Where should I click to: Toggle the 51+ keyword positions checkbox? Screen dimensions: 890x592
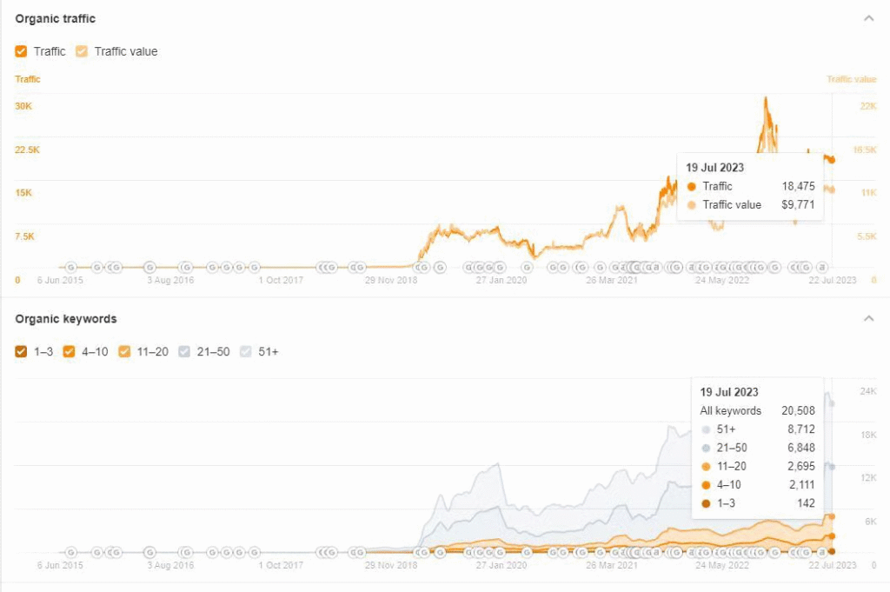(x=245, y=352)
